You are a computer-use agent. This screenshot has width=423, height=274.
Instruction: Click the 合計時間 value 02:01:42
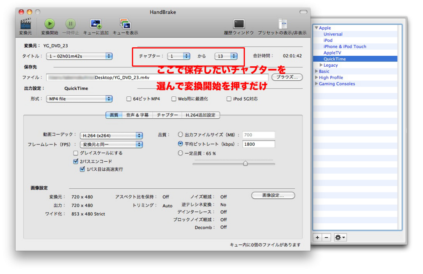[x=292, y=56]
